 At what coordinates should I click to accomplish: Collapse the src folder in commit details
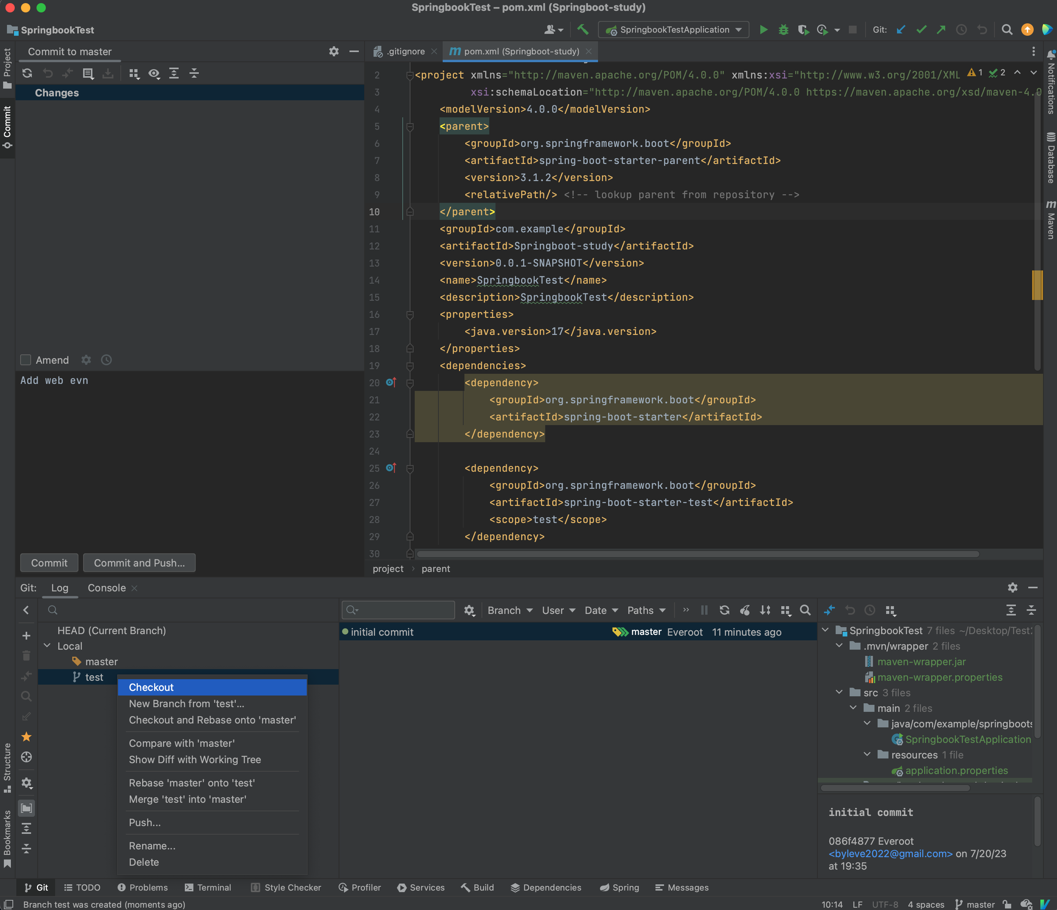pyautogui.click(x=839, y=692)
